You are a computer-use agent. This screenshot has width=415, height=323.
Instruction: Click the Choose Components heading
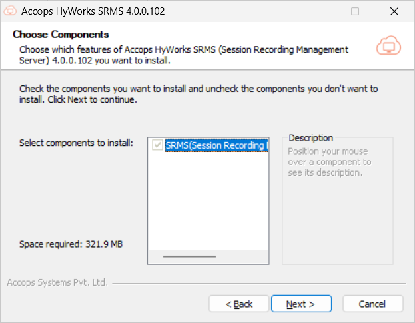pyautogui.click(x=61, y=35)
